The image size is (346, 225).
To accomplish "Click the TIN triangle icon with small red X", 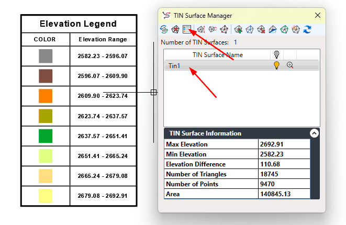I will (261, 30).
